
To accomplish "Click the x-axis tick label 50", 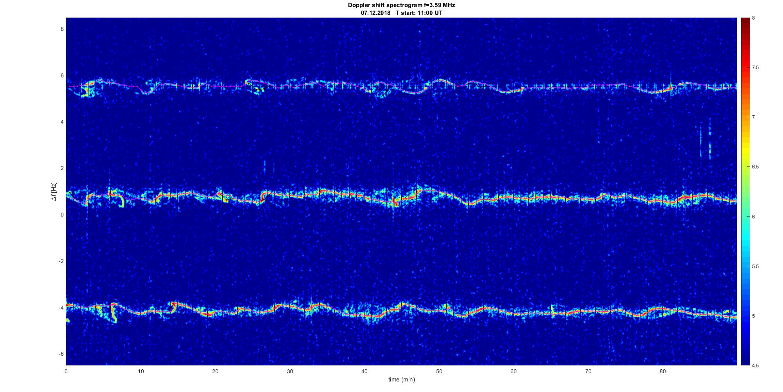I will 439,372.
